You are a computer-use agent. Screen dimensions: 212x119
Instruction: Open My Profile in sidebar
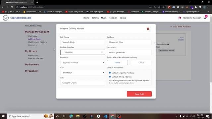pyautogui.click(x=33, y=36)
